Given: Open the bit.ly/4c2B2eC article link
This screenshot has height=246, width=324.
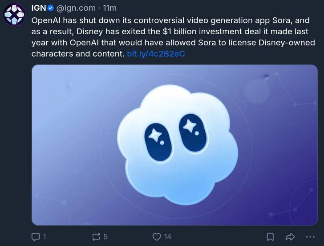Looking at the screenshot, I should [x=156, y=54].
